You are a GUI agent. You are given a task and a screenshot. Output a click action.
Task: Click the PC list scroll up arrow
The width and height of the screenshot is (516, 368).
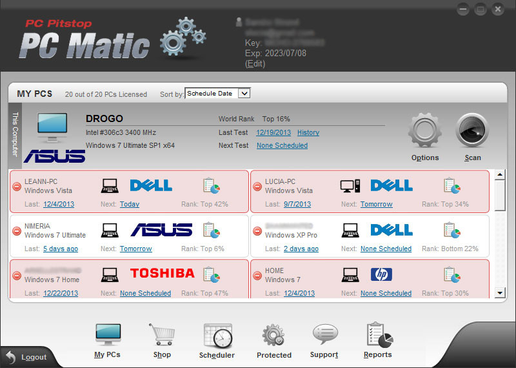[500, 174]
